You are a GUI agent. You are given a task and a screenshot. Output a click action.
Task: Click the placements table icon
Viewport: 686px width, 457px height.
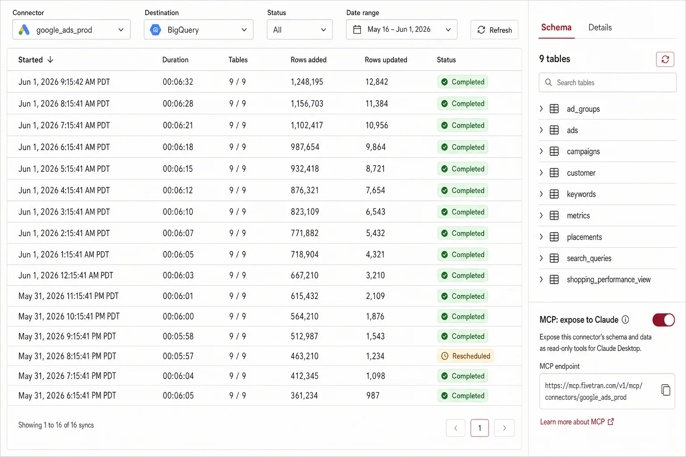tap(554, 237)
